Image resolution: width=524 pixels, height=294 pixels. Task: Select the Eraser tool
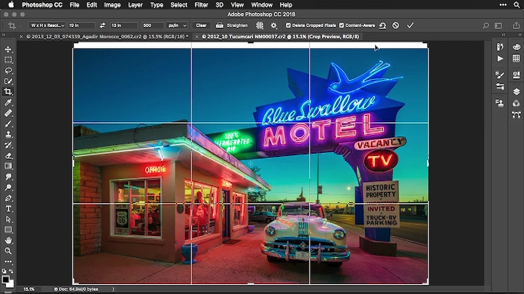click(x=8, y=156)
